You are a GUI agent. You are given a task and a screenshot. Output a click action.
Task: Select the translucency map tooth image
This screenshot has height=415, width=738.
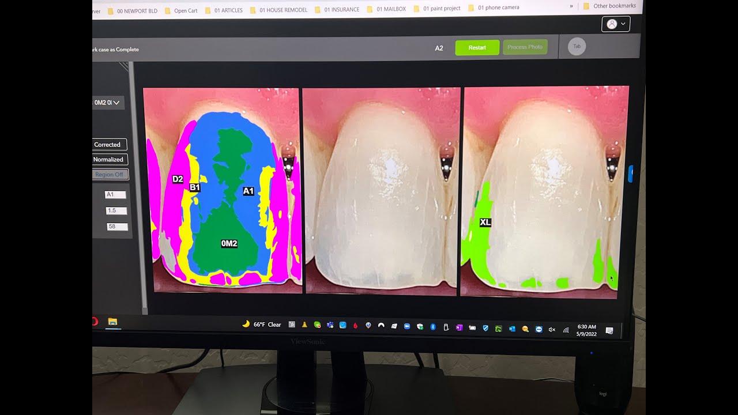point(546,192)
